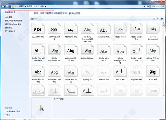Select the ABSALOM font icon
Image resolution: width=166 pixels, height=120 pixels.
(x=71, y=28)
